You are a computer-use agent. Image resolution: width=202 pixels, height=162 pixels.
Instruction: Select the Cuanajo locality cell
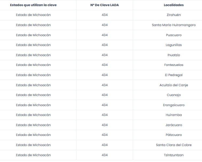(174, 95)
